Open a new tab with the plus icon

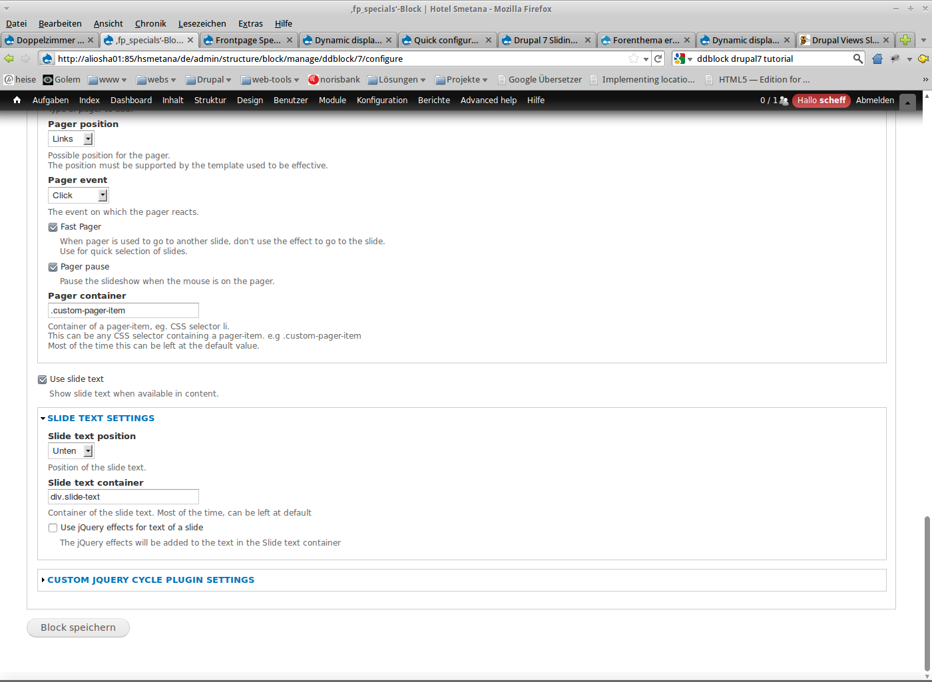click(905, 40)
